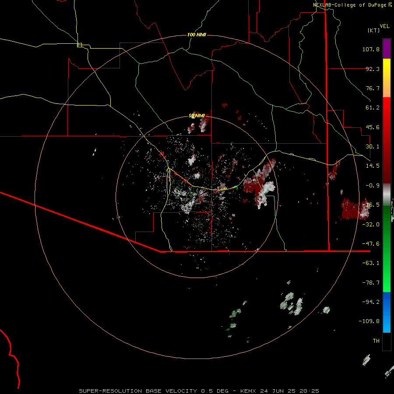The image size is (394, 394).
Task: Select the -0.9 velocity scale value
Action: [x=373, y=186]
